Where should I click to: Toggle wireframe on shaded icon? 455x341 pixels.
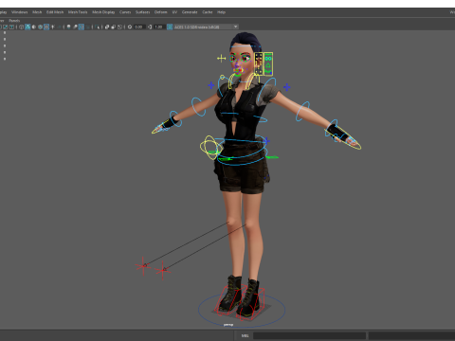click(x=40, y=27)
